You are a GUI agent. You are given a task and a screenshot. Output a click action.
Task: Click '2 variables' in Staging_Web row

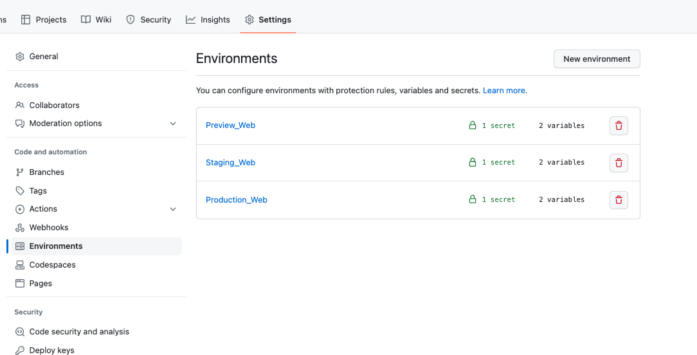[x=561, y=162]
